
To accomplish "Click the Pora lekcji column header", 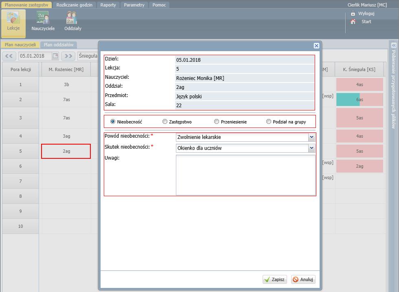I will tap(21, 69).
